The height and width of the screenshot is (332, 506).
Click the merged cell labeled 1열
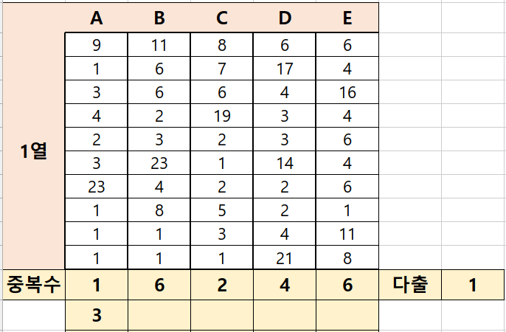point(34,151)
